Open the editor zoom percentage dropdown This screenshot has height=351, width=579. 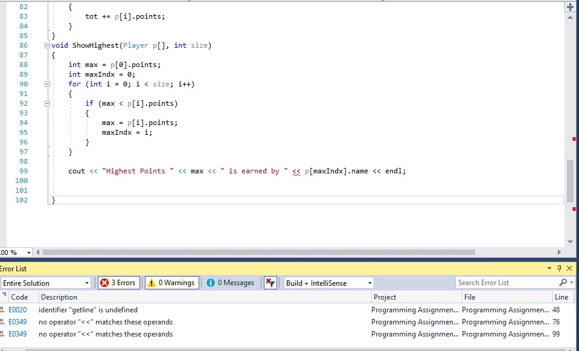(29, 253)
